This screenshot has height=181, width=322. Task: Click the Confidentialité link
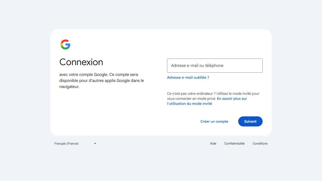tap(234, 144)
